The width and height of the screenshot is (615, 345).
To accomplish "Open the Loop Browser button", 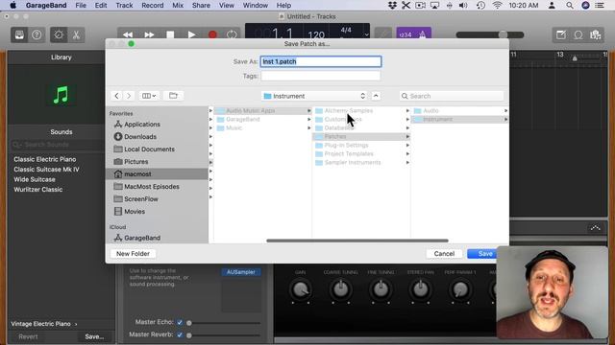I will [578, 34].
